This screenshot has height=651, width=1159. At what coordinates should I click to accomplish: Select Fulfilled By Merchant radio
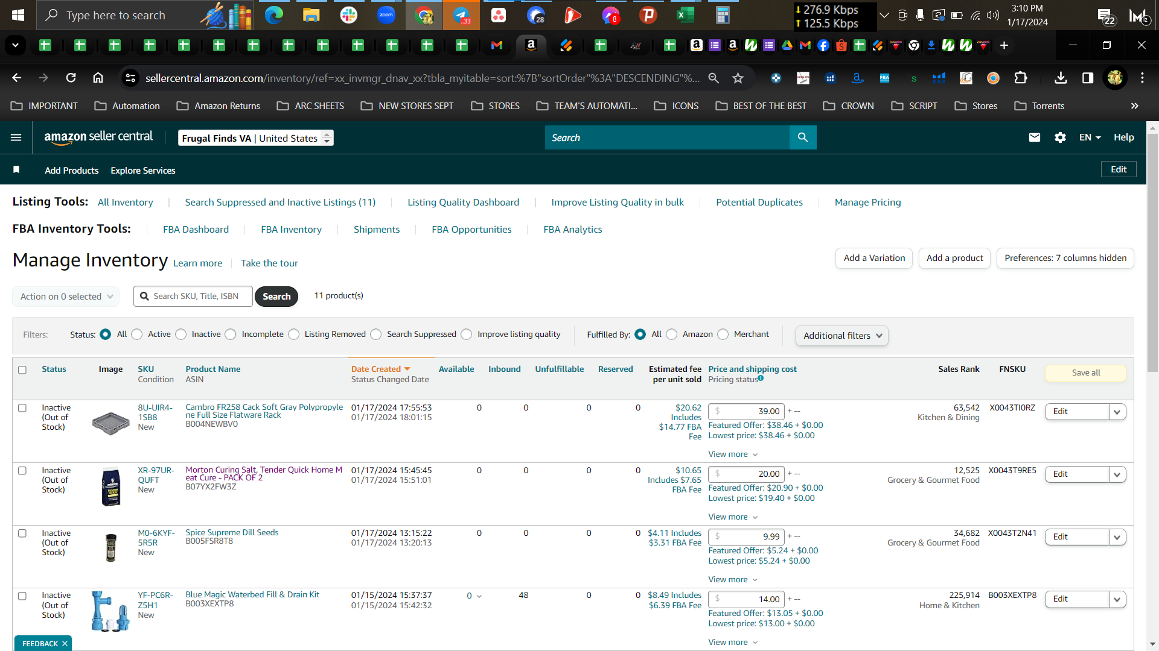[x=723, y=335]
